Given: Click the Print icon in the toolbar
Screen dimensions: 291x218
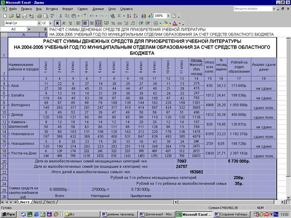Looking at the screenshot, I should pos(39,16).
